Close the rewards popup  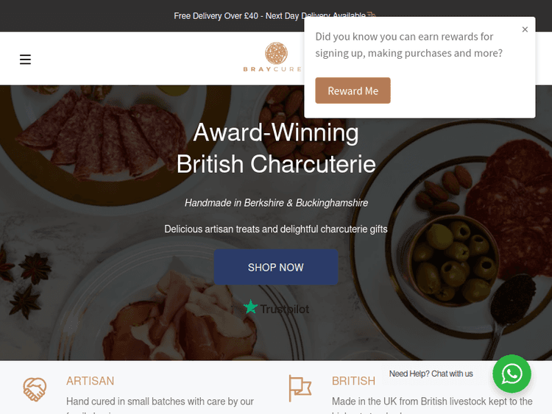tap(525, 30)
